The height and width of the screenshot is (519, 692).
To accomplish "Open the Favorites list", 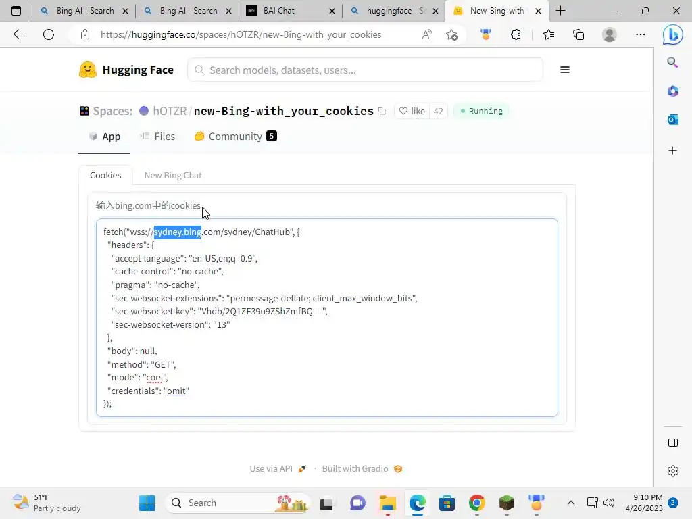I will [x=549, y=34].
